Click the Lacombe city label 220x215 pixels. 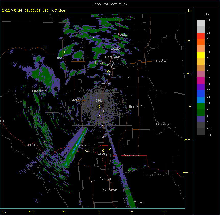115,49
